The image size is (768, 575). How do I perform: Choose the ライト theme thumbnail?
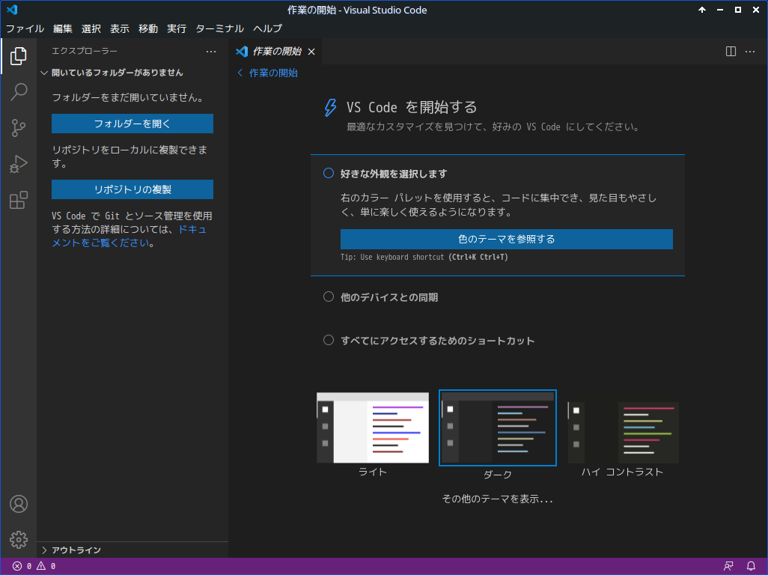pos(373,428)
